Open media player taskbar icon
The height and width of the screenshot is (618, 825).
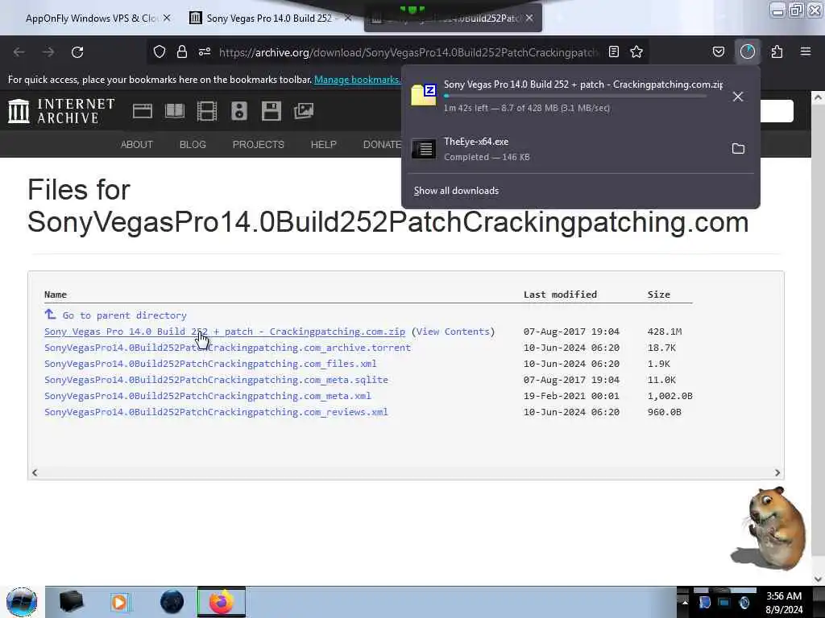[x=120, y=602]
